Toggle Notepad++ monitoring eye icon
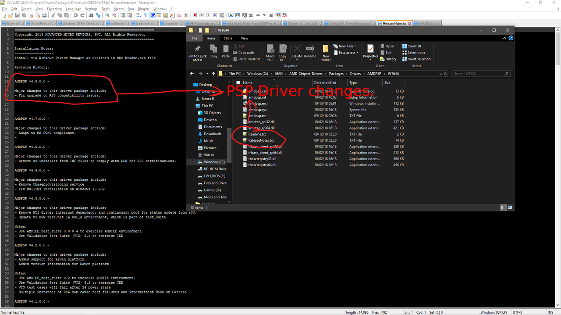The width and height of the screenshot is (561, 315). click(186, 15)
